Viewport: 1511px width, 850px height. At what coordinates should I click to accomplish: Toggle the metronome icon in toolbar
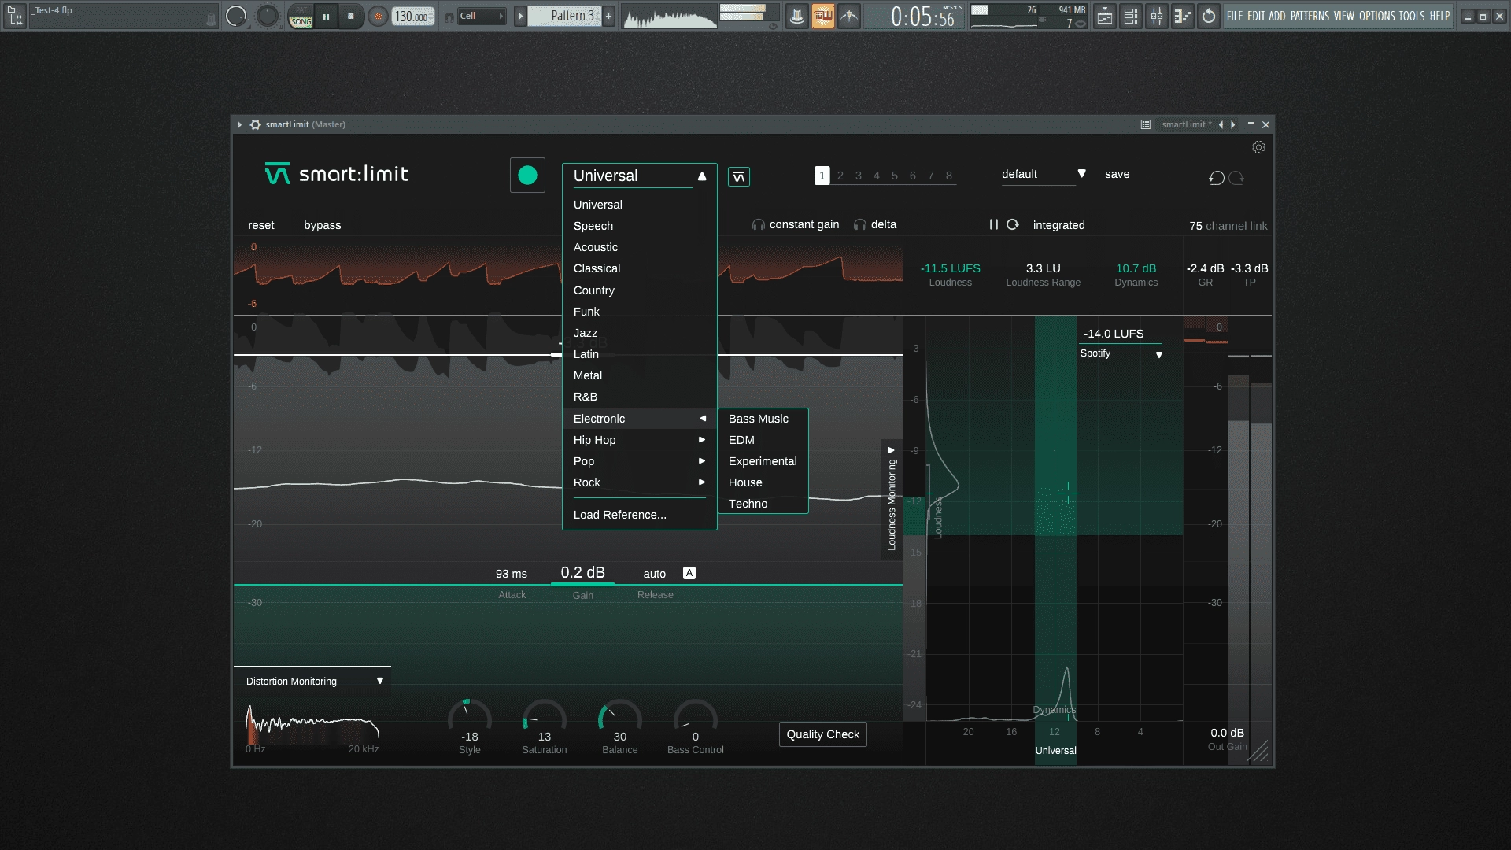point(797,16)
